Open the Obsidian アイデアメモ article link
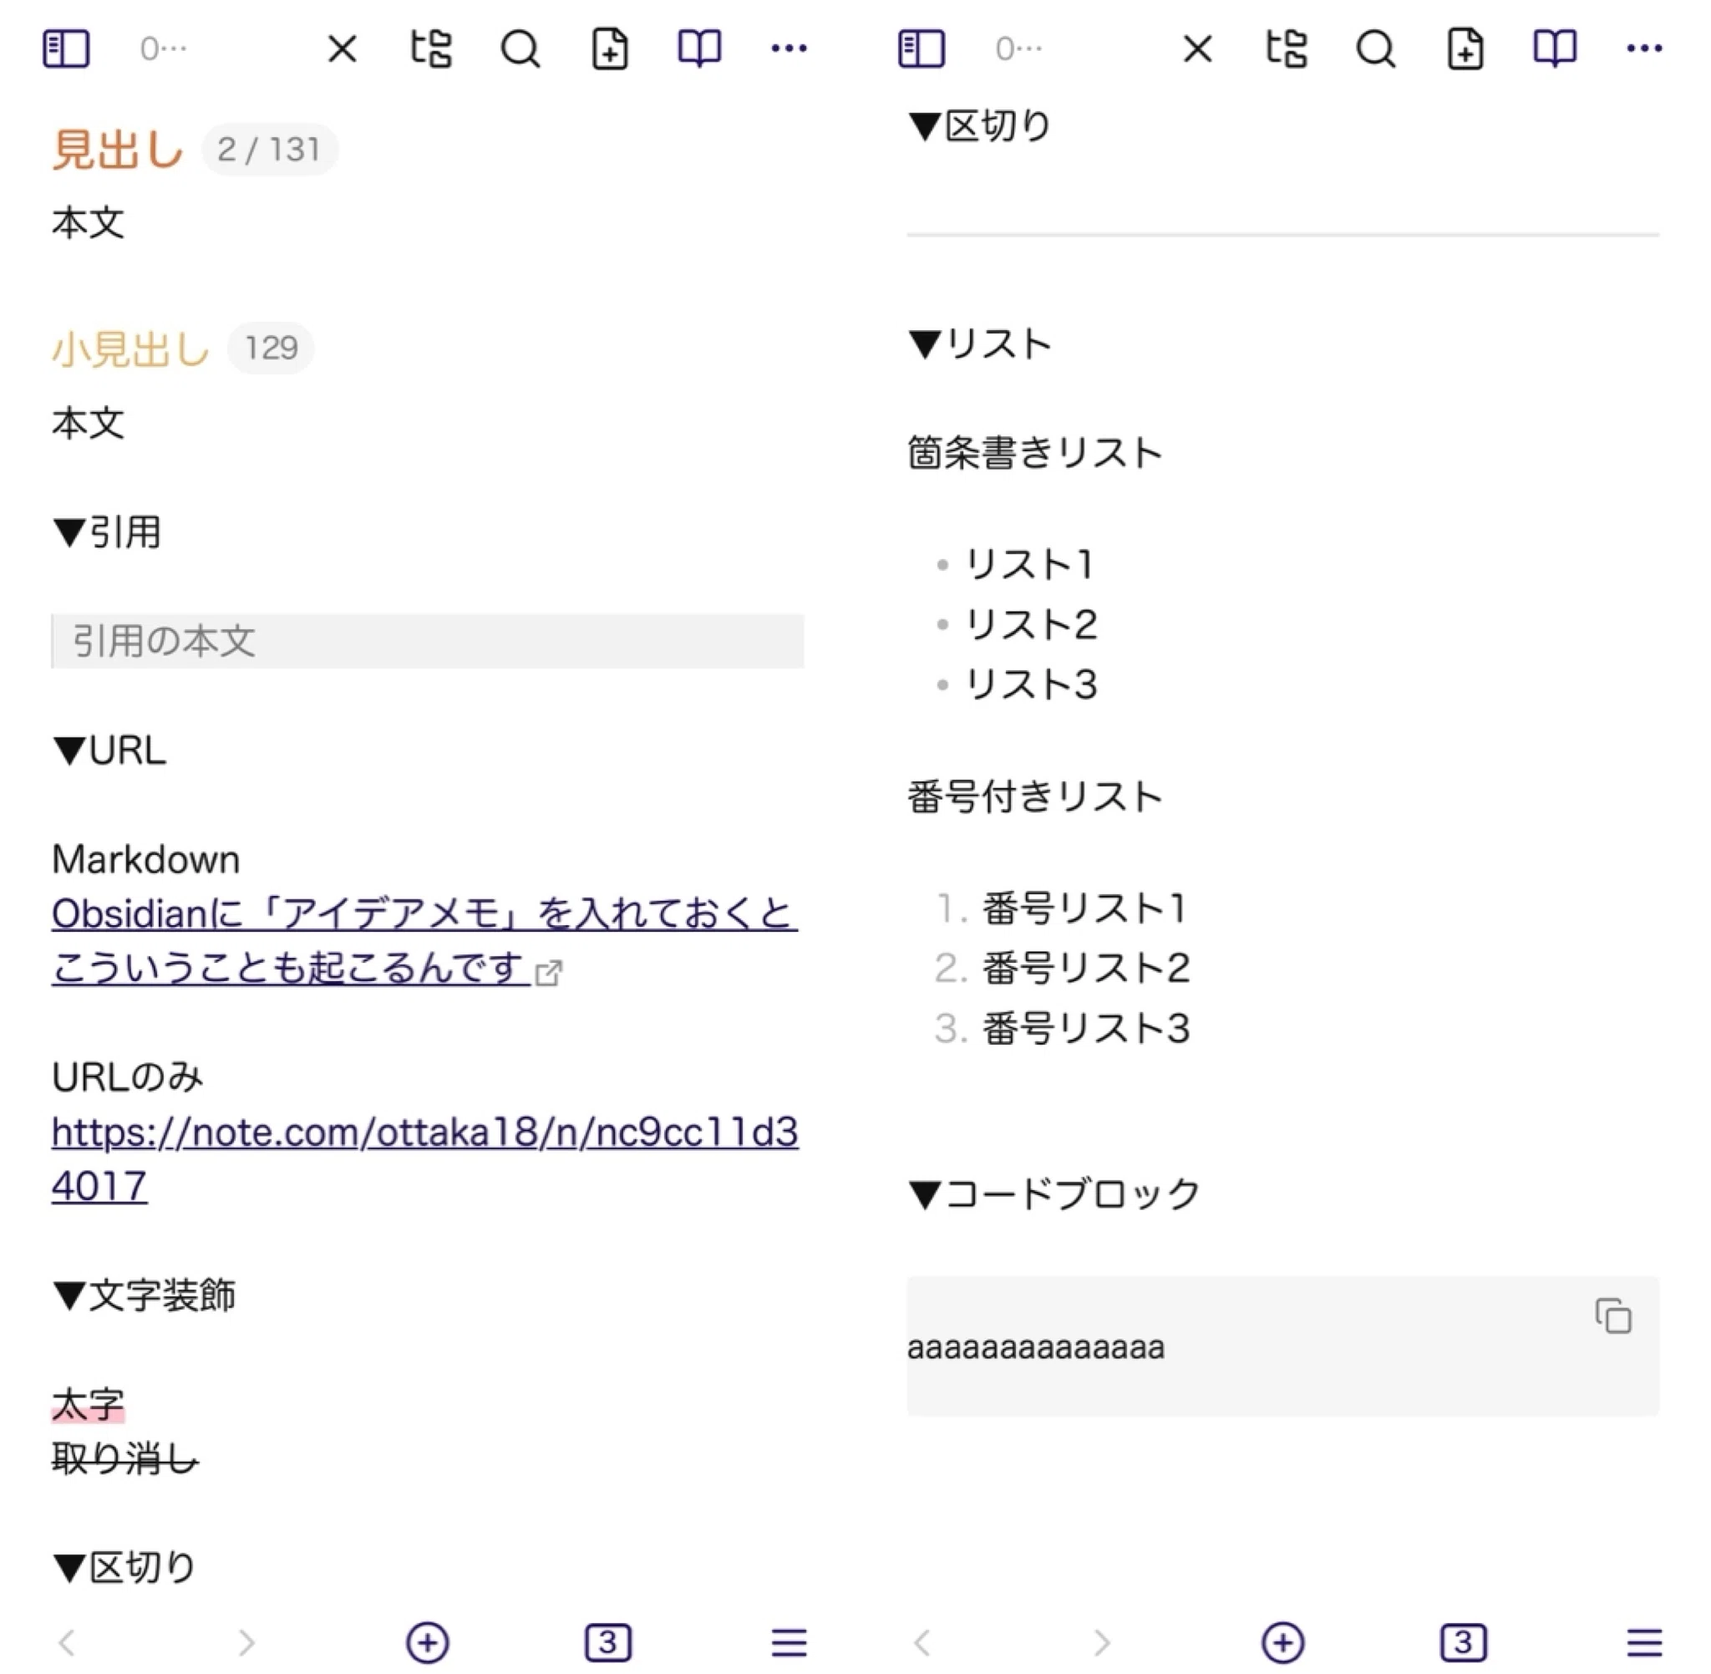 click(424, 941)
